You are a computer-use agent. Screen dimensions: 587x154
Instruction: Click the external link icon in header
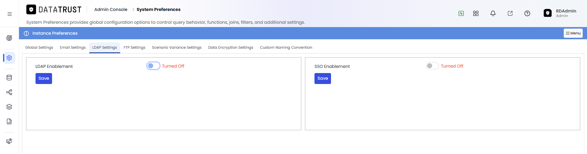(x=510, y=13)
